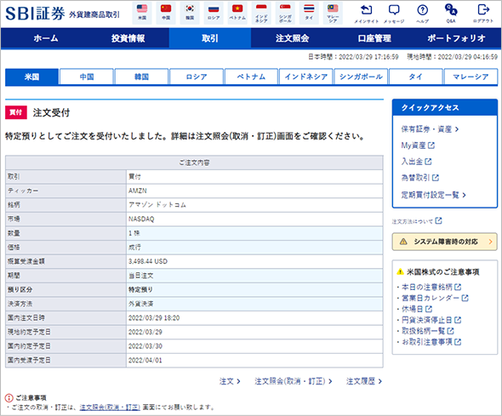The height and width of the screenshot is (416, 502).
Task: Click external icon beside 本日の注意銘柄
Action: (458, 287)
